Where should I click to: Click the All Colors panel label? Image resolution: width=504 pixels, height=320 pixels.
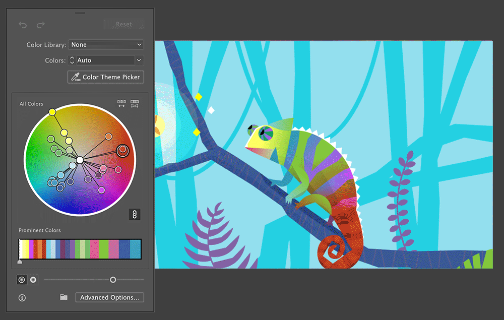(x=31, y=104)
